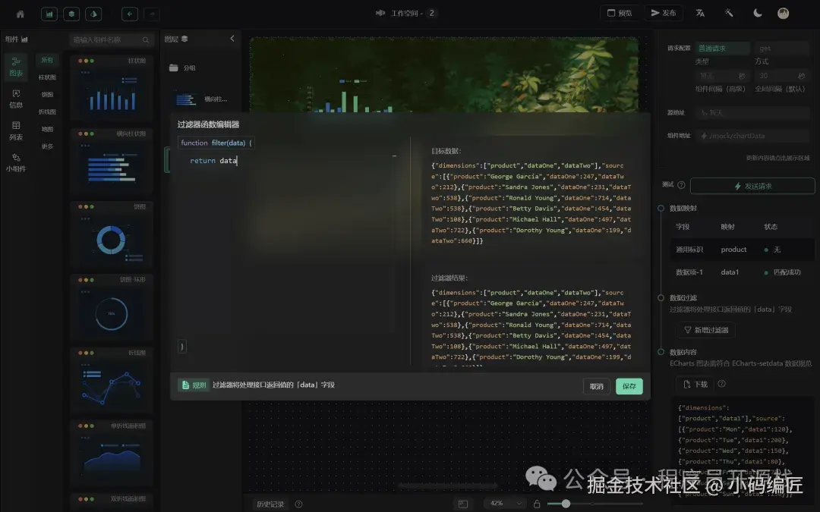Click the 全局间隔 interval field showing 30
This screenshot has height=512, width=820.
[x=782, y=76]
